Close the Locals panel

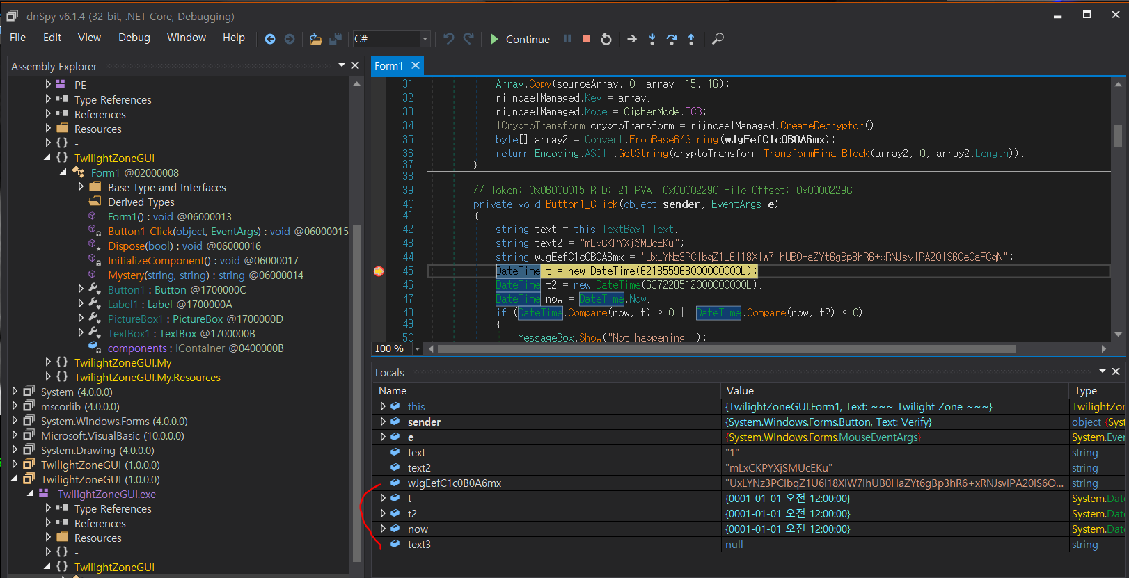pos(1116,371)
